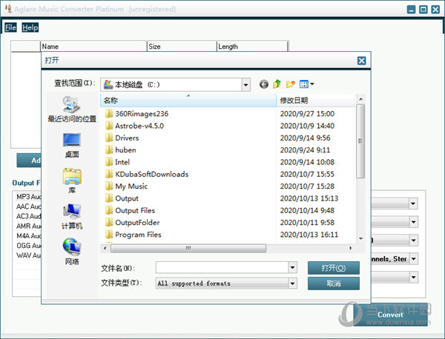Select Libraries (库) in the places bar
The height and width of the screenshot is (339, 445).
[x=72, y=181]
